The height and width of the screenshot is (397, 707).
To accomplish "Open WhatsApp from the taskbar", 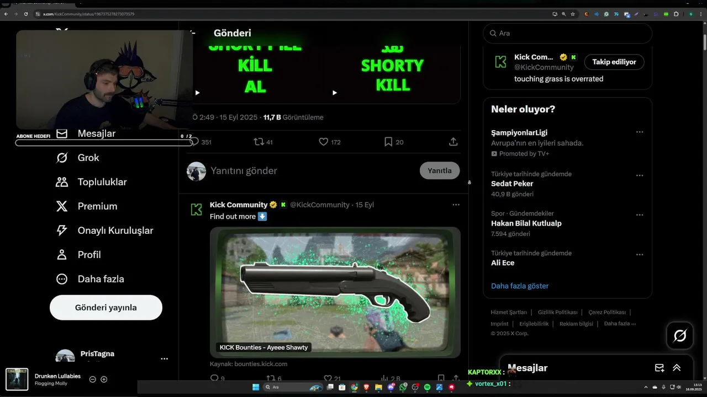I will [403, 387].
